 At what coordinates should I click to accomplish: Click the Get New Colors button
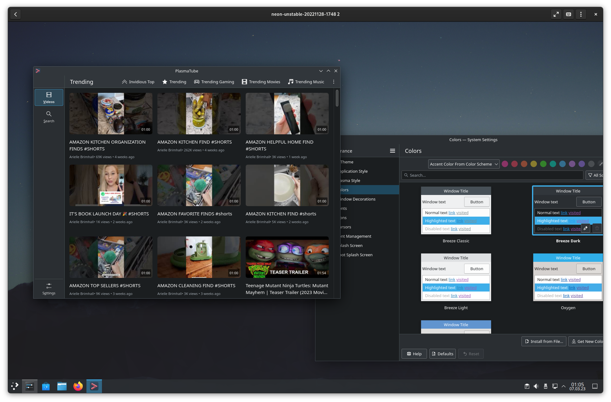coord(586,341)
